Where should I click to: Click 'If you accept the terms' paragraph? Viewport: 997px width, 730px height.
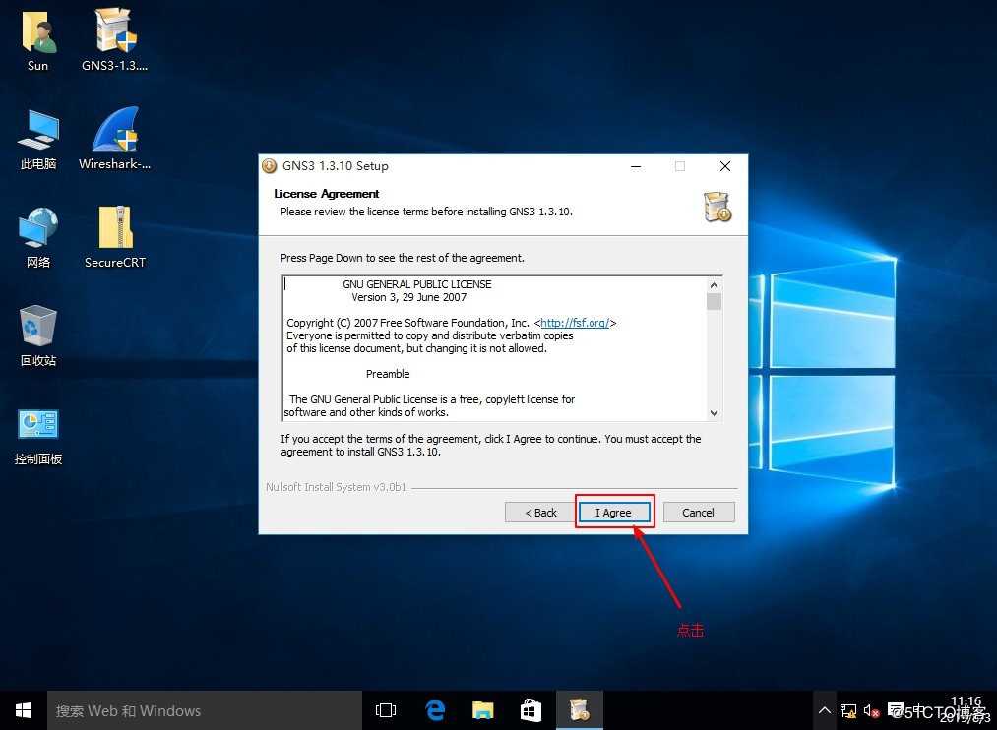491,446
